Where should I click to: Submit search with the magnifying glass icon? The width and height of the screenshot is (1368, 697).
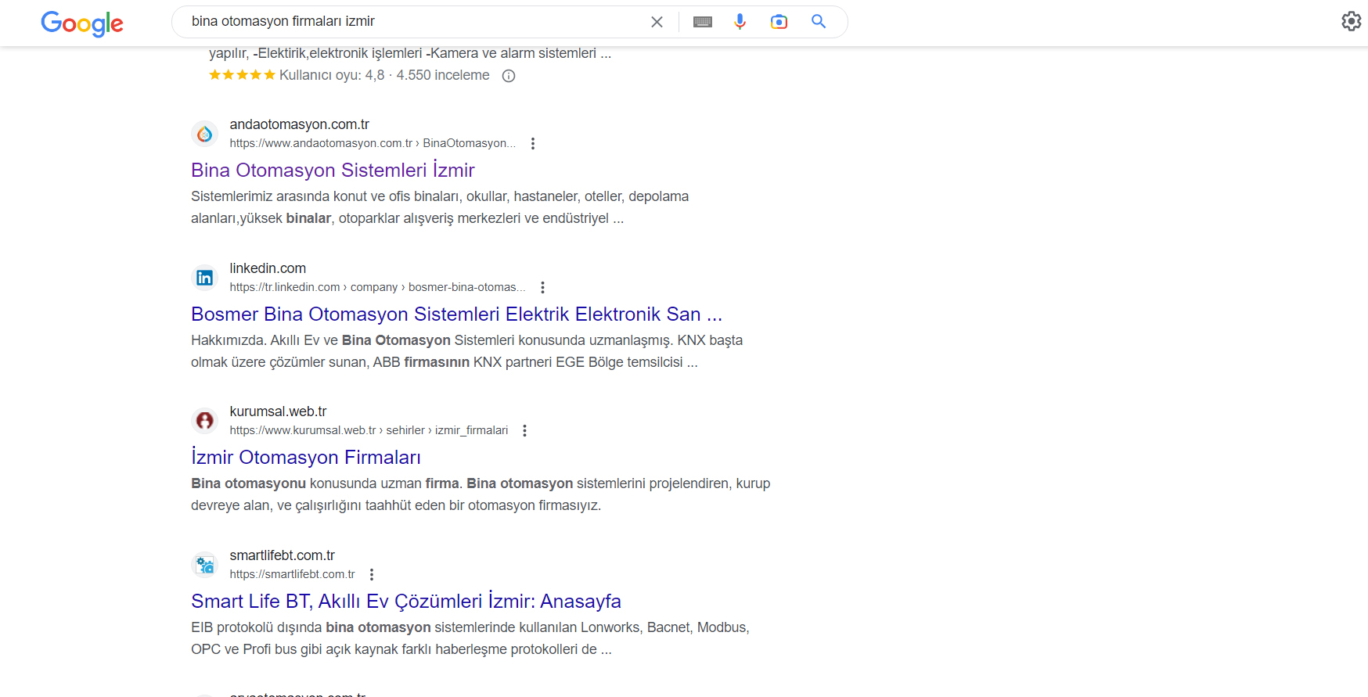[819, 22]
